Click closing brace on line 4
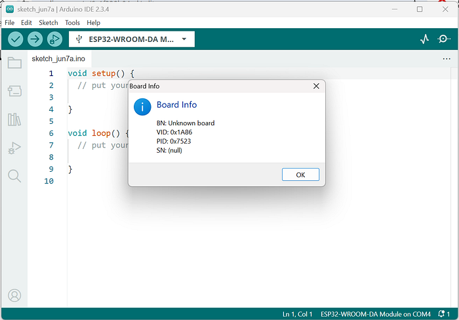 pyautogui.click(x=70, y=110)
